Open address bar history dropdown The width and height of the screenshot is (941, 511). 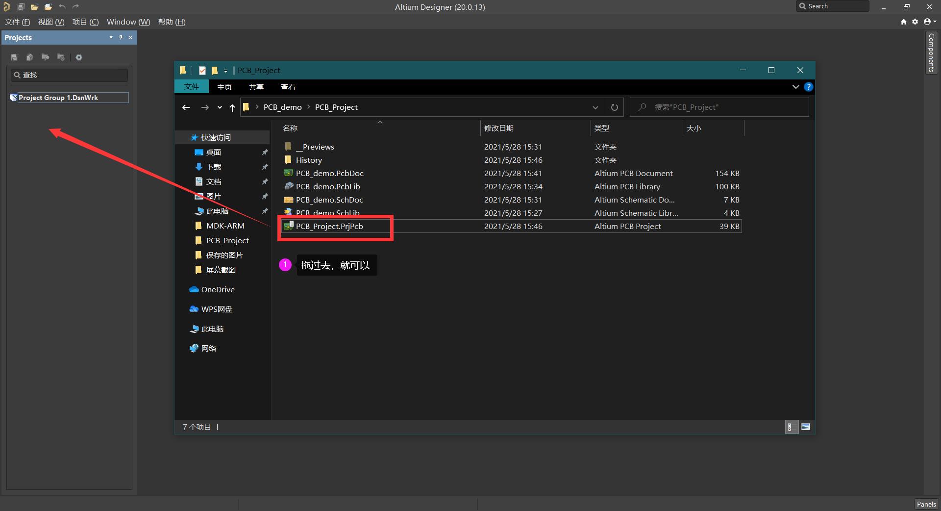[x=595, y=107]
